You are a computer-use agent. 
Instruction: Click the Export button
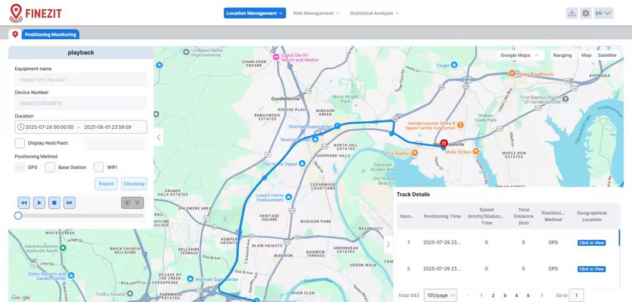coord(107,183)
